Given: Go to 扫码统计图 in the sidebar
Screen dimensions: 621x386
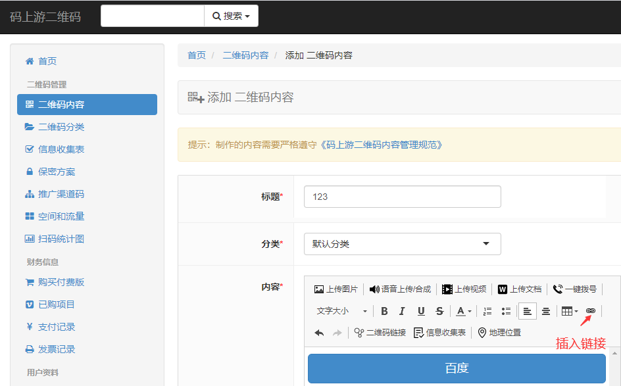Looking at the screenshot, I should point(61,239).
